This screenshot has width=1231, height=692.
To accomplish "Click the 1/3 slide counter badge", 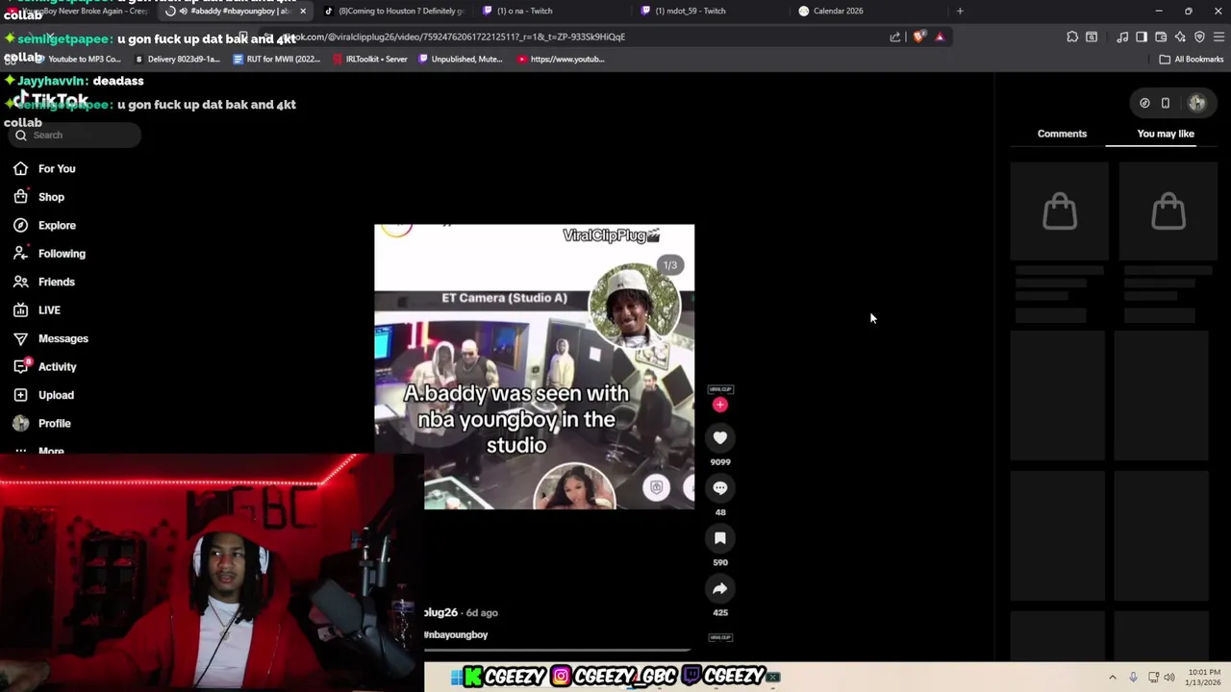I will (x=669, y=265).
